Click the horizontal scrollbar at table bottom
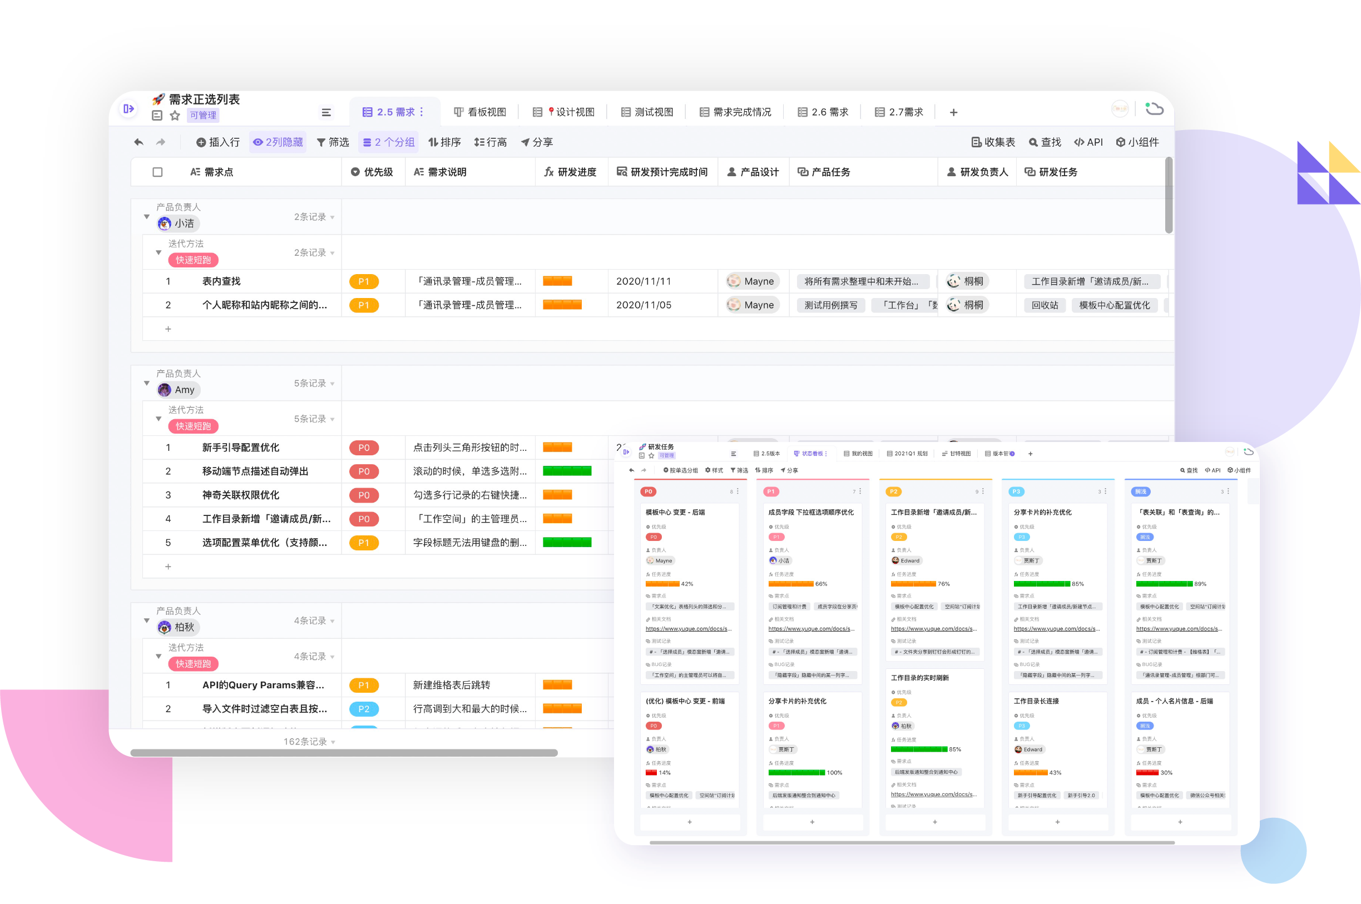The image size is (1361, 904). click(x=344, y=752)
